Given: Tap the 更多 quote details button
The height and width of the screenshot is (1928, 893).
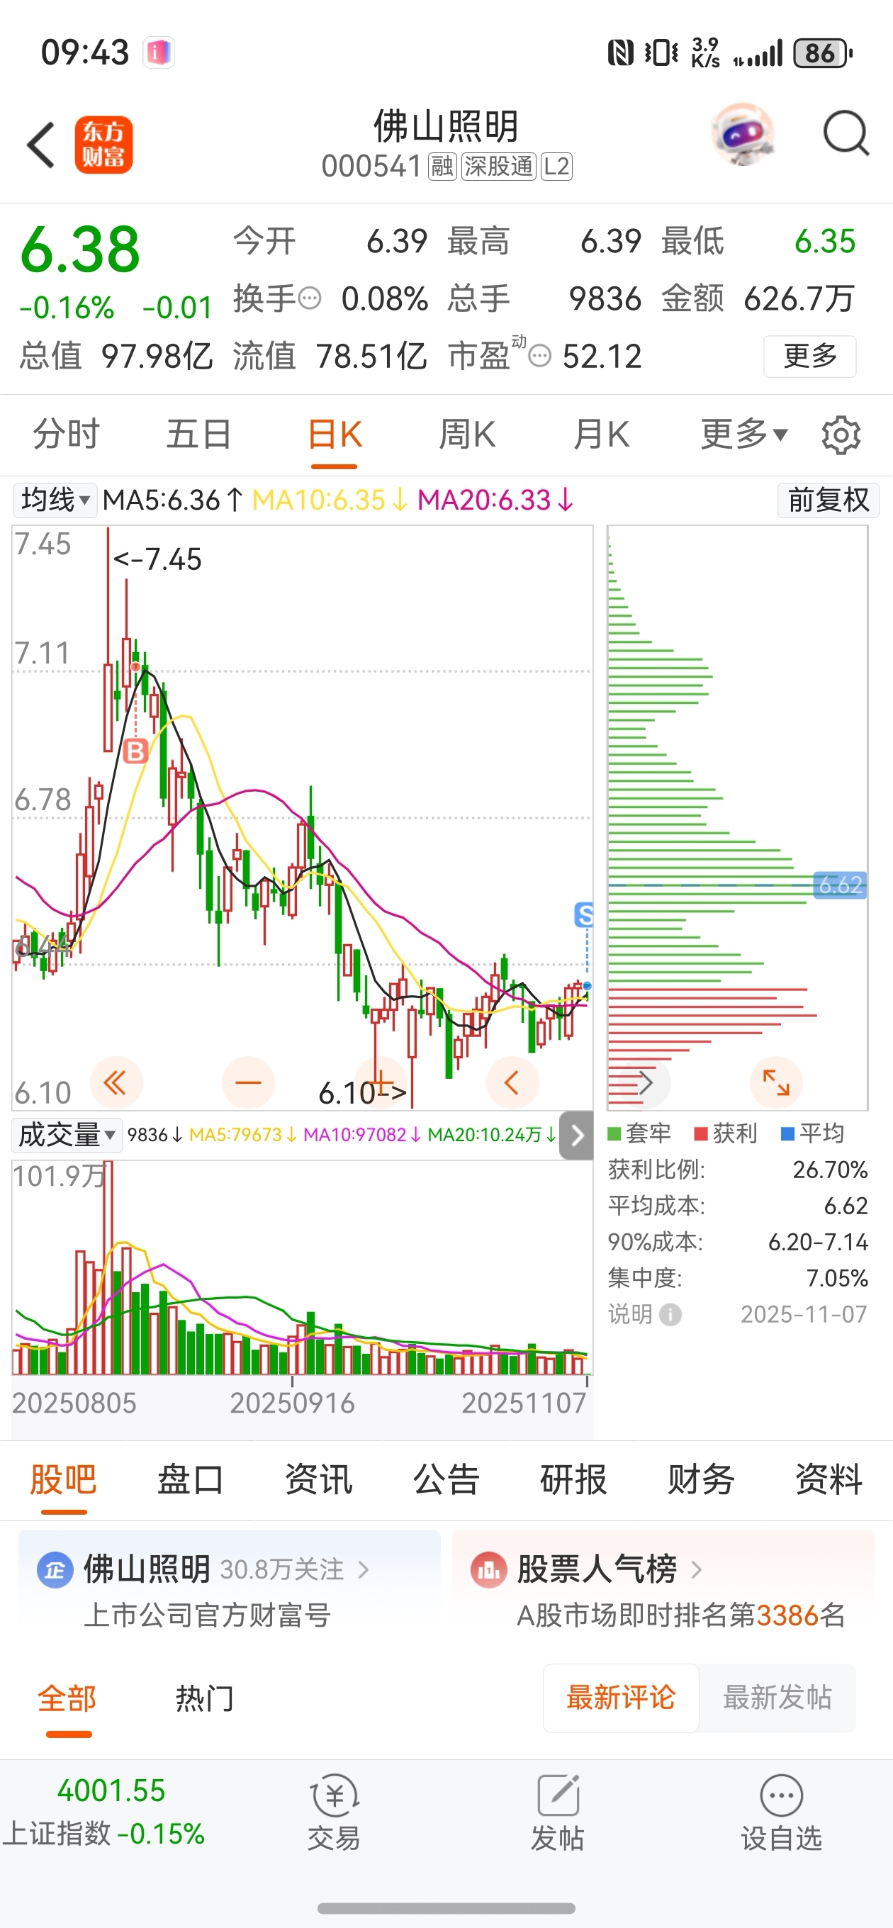Looking at the screenshot, I should coord(810,356).
